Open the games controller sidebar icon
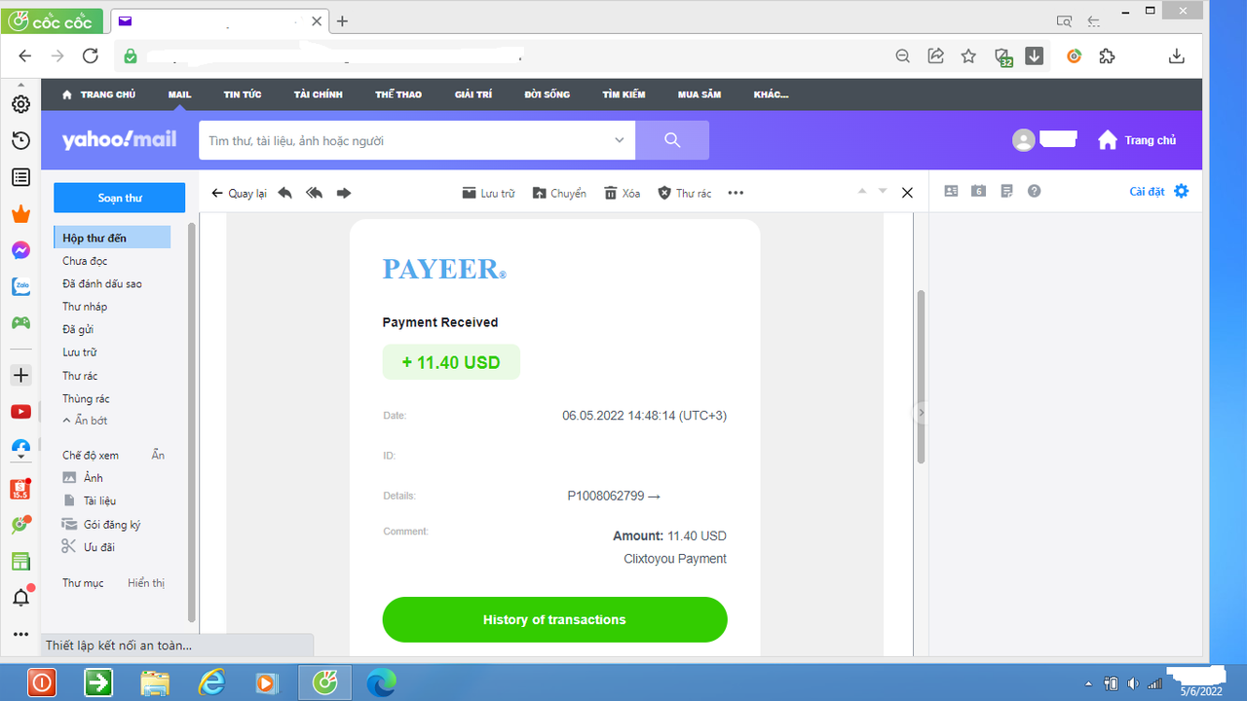This screenshot has width=1247, height=701. pyautogui.click(x=20, y=322)
